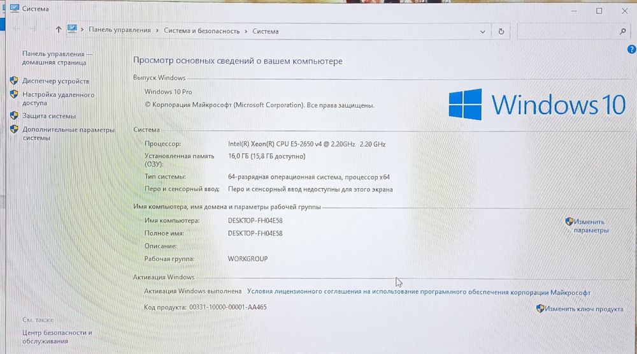The height and width of the screenshot is (354, 637).
Task: Click the Windows 10 Pro edition text
Action: 168,92
